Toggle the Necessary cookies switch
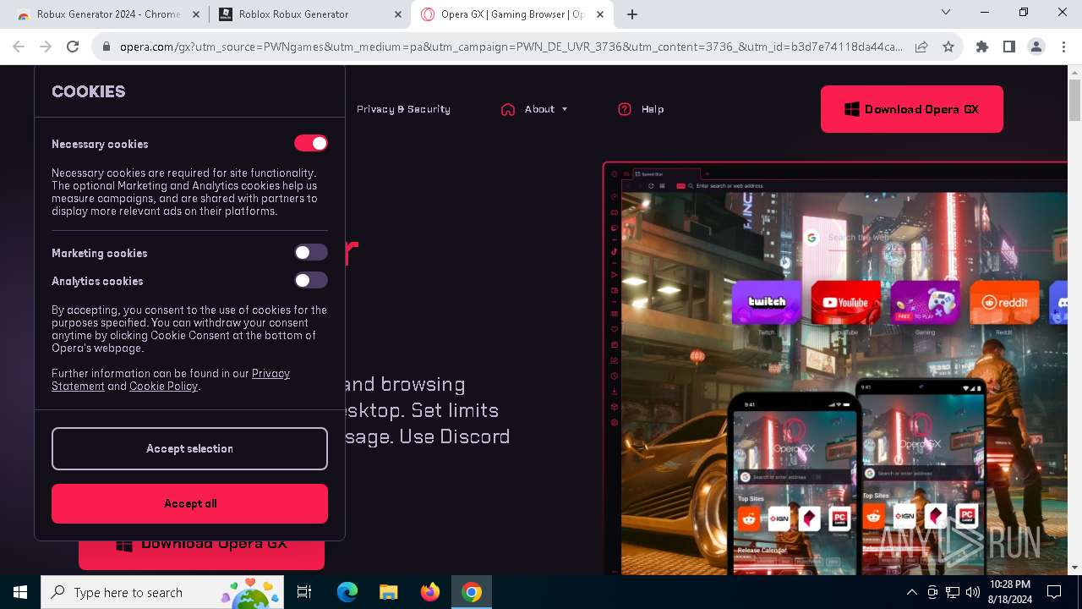 pos(310,144)
